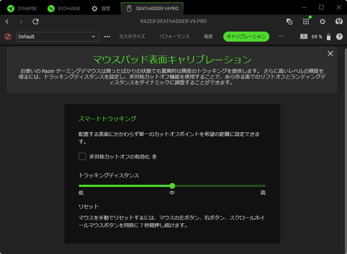Click the red profile-link disabled icon
Image resolution: width=347 pixels, height=254 pixels.
[x=8, y=37]
